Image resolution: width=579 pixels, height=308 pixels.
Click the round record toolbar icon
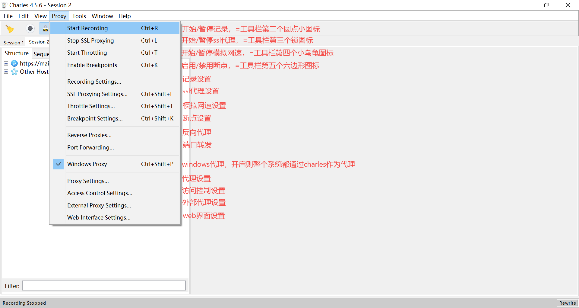click(x=30, y=29)
